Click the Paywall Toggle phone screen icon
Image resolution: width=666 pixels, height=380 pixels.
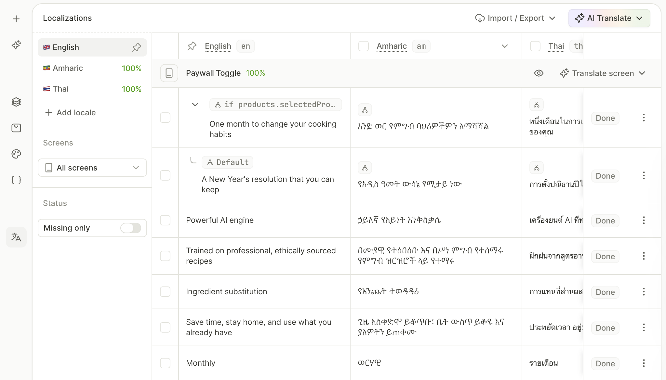click(169, 73)
